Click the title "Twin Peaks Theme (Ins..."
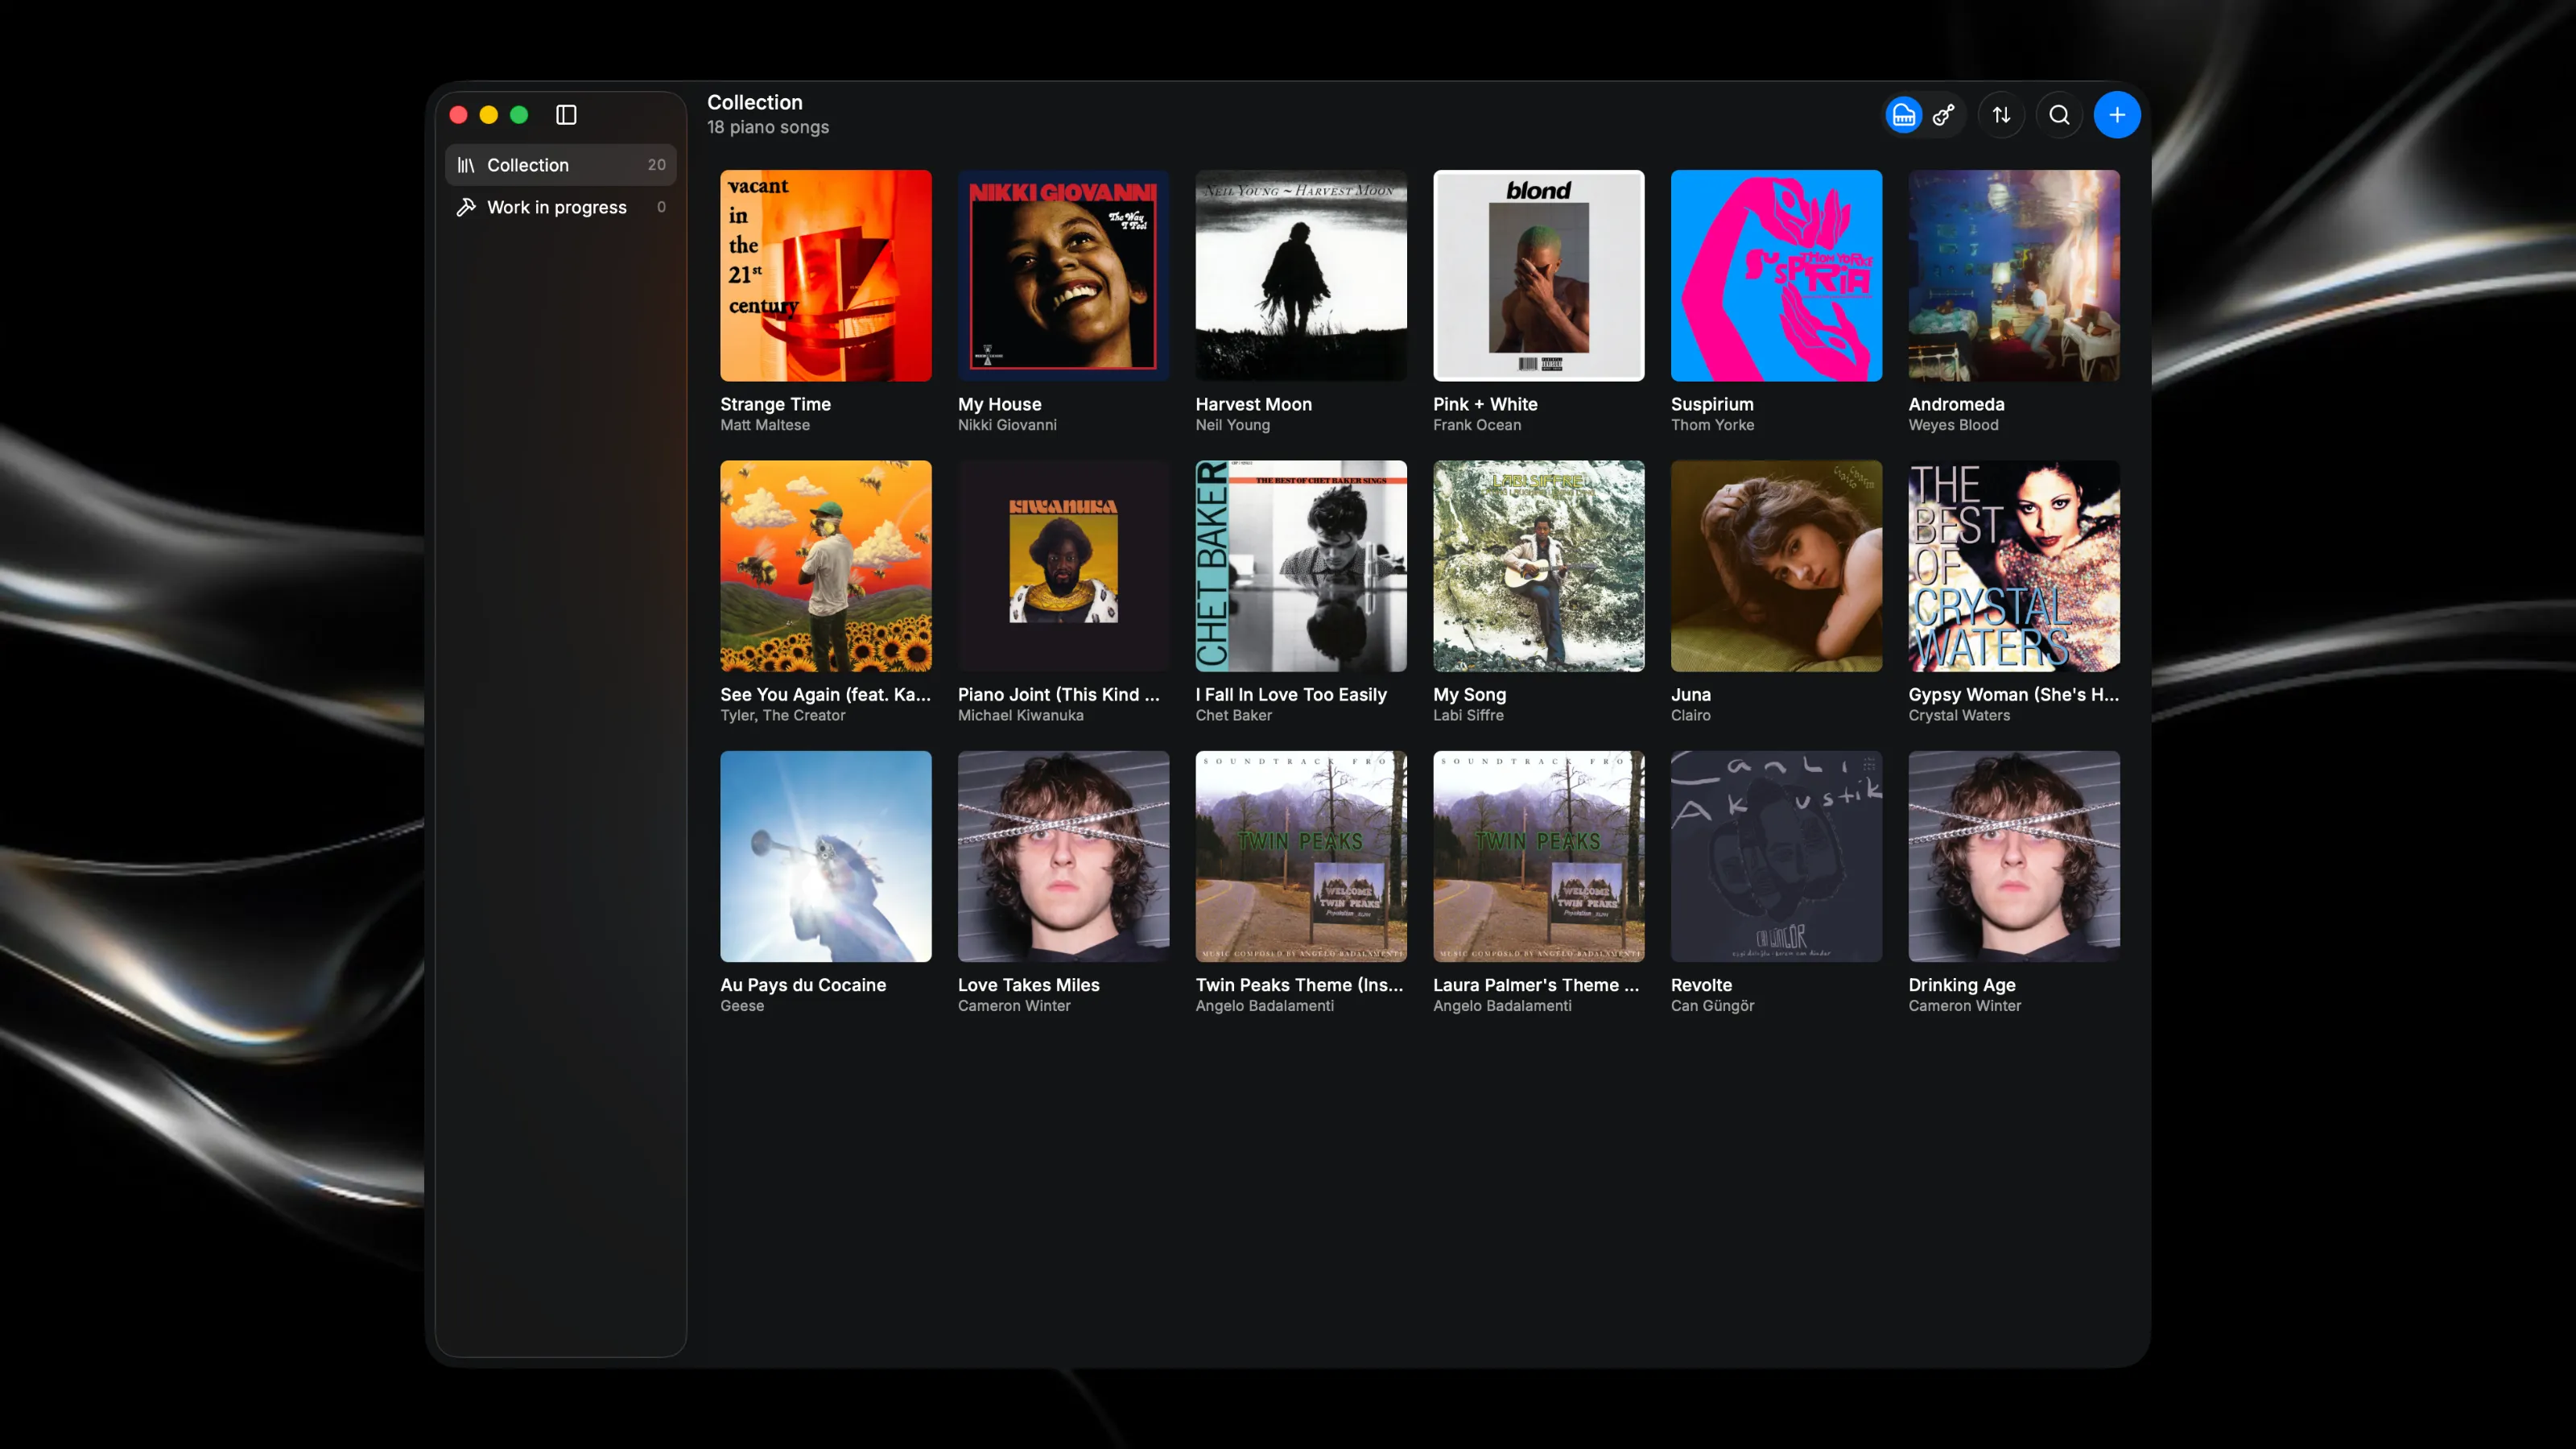Screen dimensions: 2576x1449 tap(1299, 985)
